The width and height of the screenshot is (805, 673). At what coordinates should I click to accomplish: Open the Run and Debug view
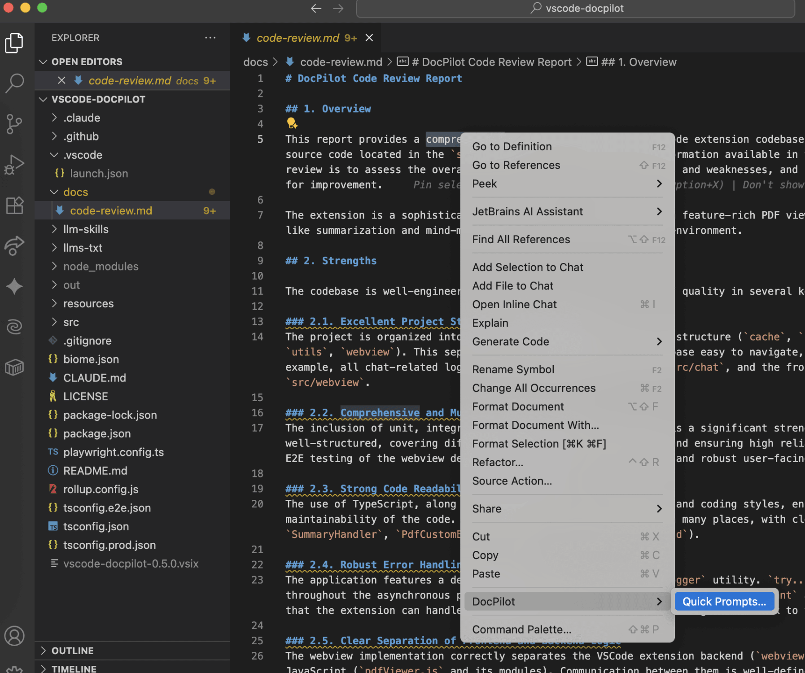pyautogui.click(x=15, y=164)
